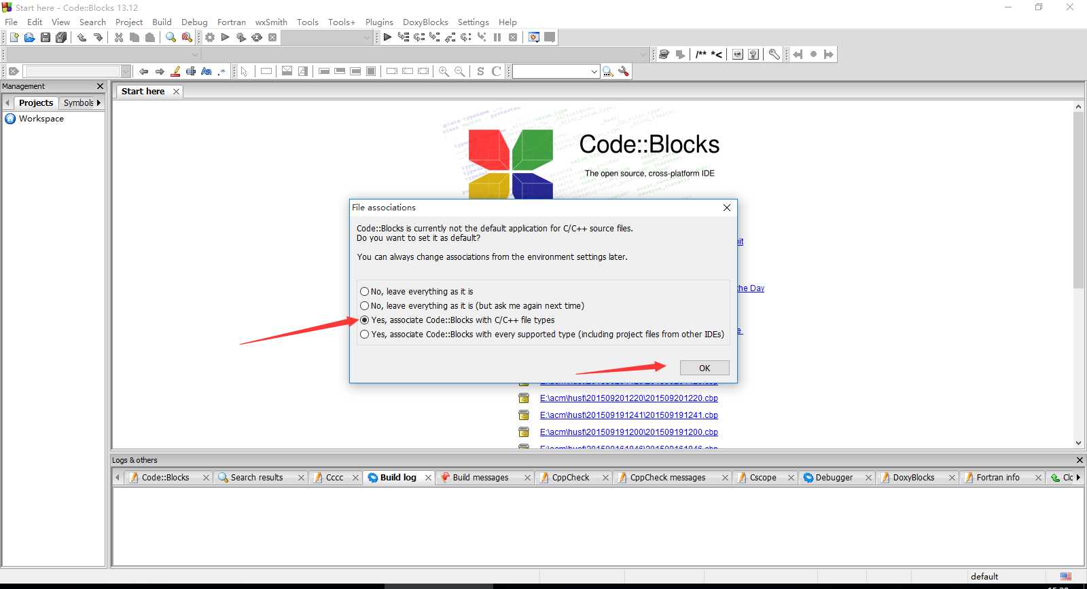Open recent project 201509201220.cbp
Viewport: 1087px width, 589px height.
point(628,398)
